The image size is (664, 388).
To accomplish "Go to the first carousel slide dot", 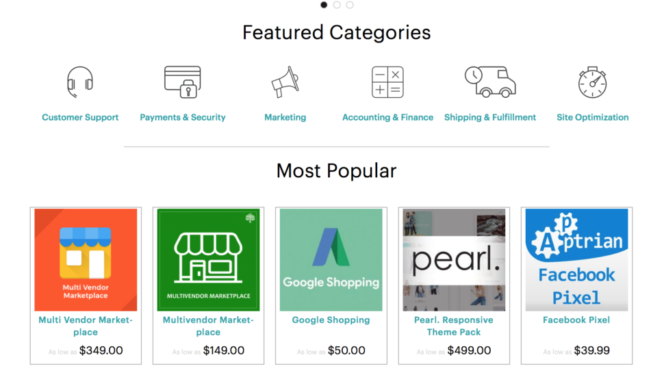I will tap(324, 5).
